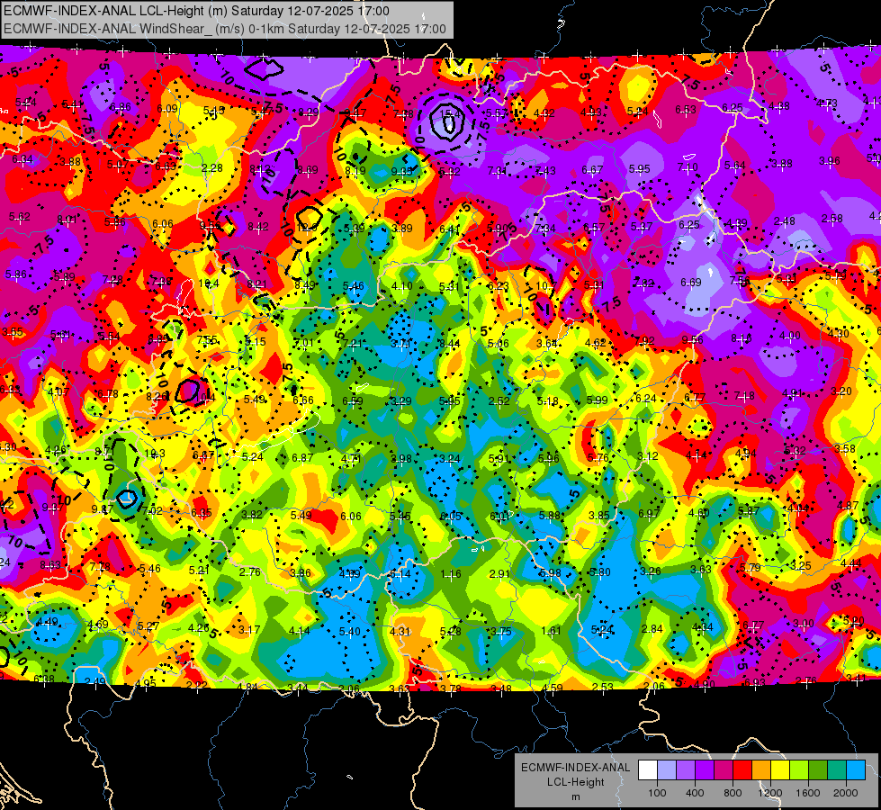Click the grid value '5.40'
Screen dimensions: 881x810
[x=349, y=631]
